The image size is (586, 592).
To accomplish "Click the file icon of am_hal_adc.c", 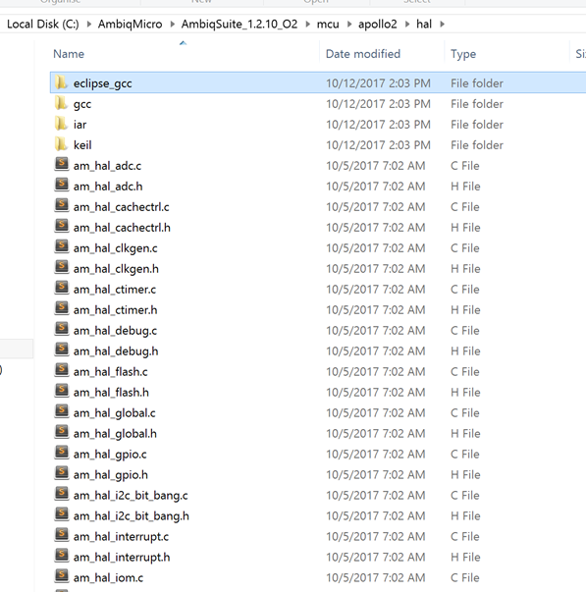I will point(62,165).
